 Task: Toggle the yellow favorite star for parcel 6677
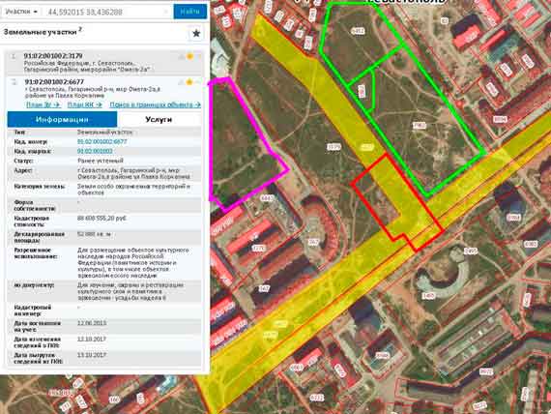coord(189,82)
